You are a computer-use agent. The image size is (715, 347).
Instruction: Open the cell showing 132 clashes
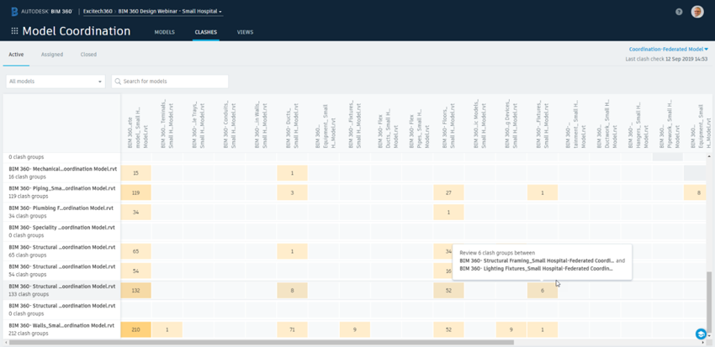pyautogui.click(x=136, y=291)
